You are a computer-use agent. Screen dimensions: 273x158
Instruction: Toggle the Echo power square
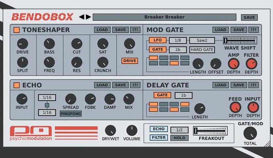(17, 85)
